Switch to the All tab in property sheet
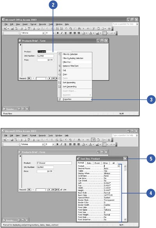The height and width of the screenshot is (228, 156). click(x=113, y=163)
